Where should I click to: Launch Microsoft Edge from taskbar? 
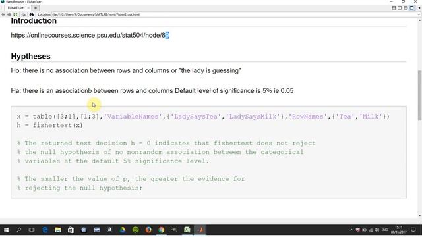pyautogui.click(x=45, y=230)
